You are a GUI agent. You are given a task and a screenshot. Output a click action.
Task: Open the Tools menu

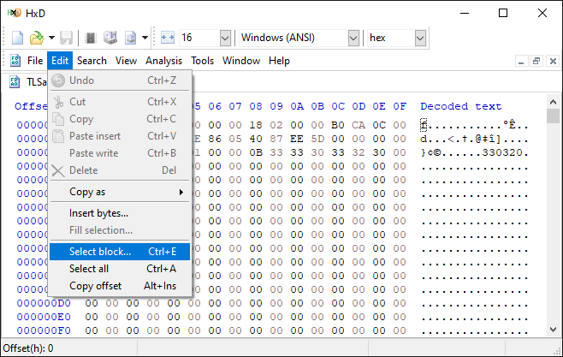pos(203,61)
